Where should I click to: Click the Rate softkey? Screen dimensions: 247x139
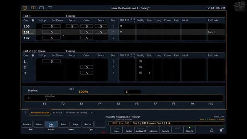(117, 130)
